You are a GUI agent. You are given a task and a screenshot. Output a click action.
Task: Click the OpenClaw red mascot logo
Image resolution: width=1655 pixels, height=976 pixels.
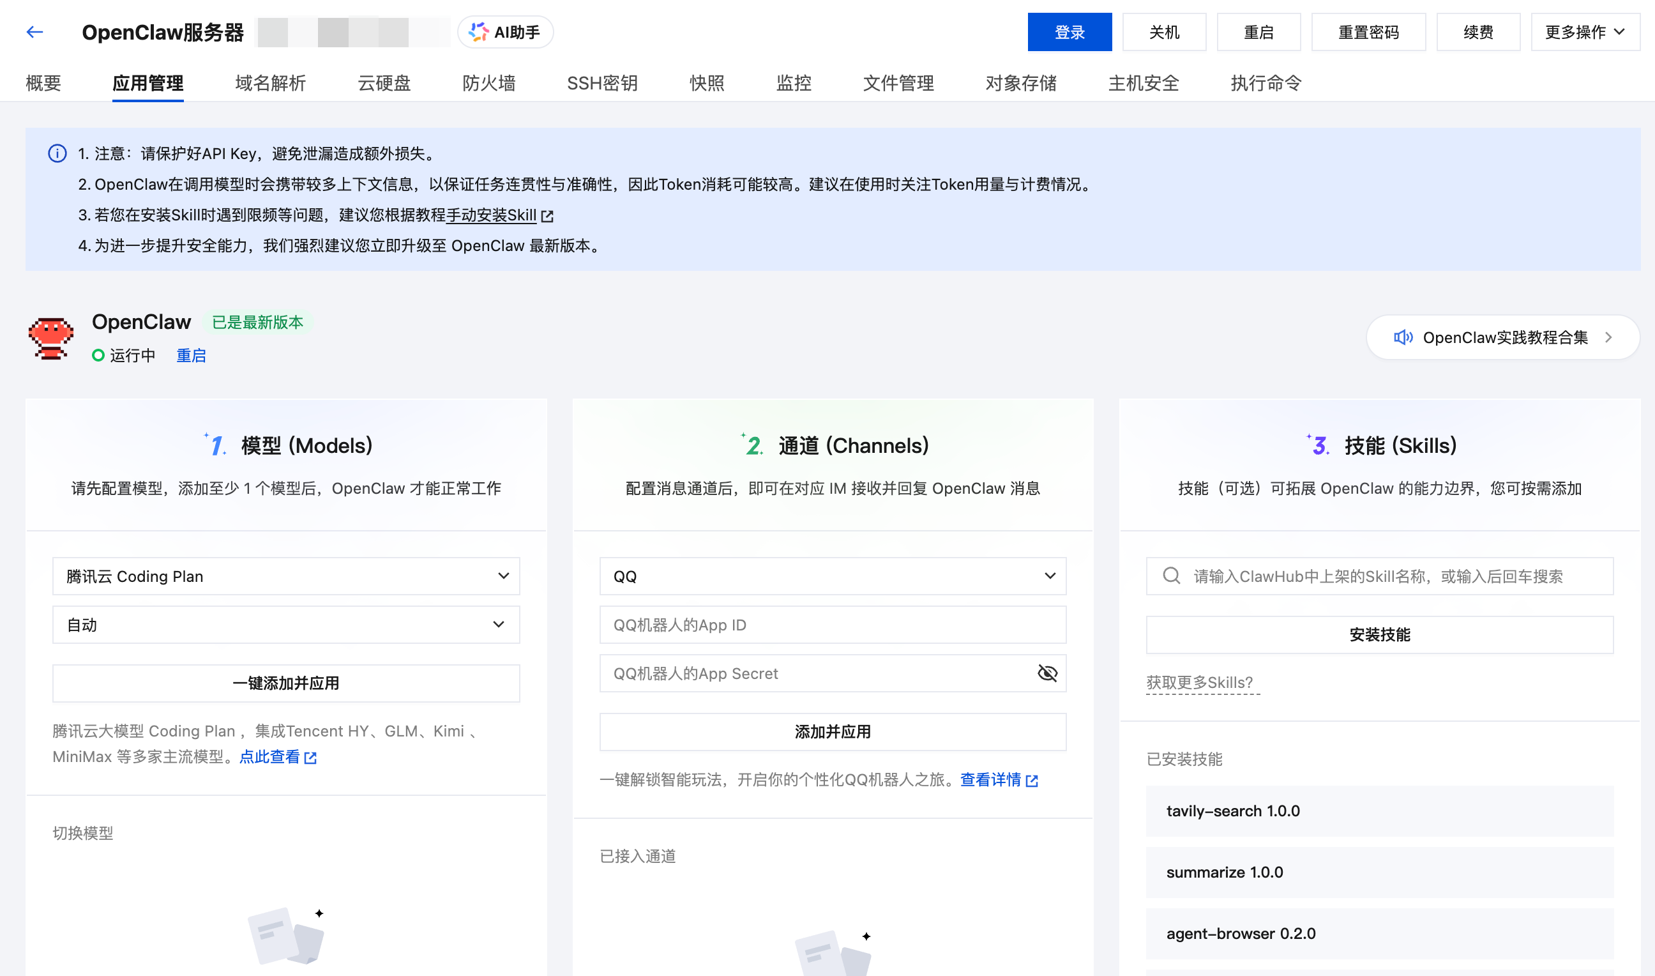click(50, 338)
